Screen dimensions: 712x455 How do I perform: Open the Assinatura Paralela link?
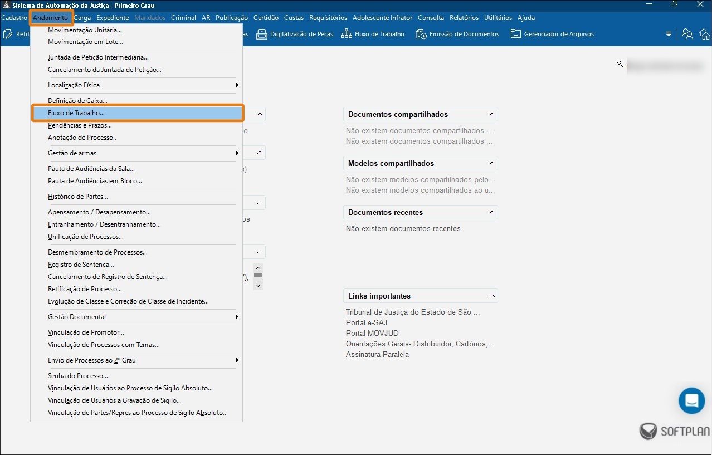coord(377,355)
